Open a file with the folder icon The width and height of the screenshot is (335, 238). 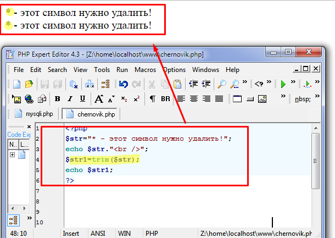[29, 84]
